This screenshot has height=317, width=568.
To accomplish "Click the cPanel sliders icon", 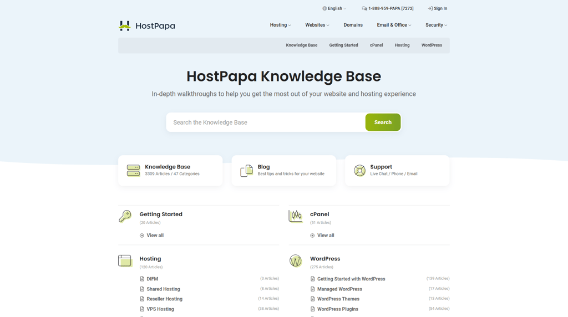I will (x=296, y=216).
